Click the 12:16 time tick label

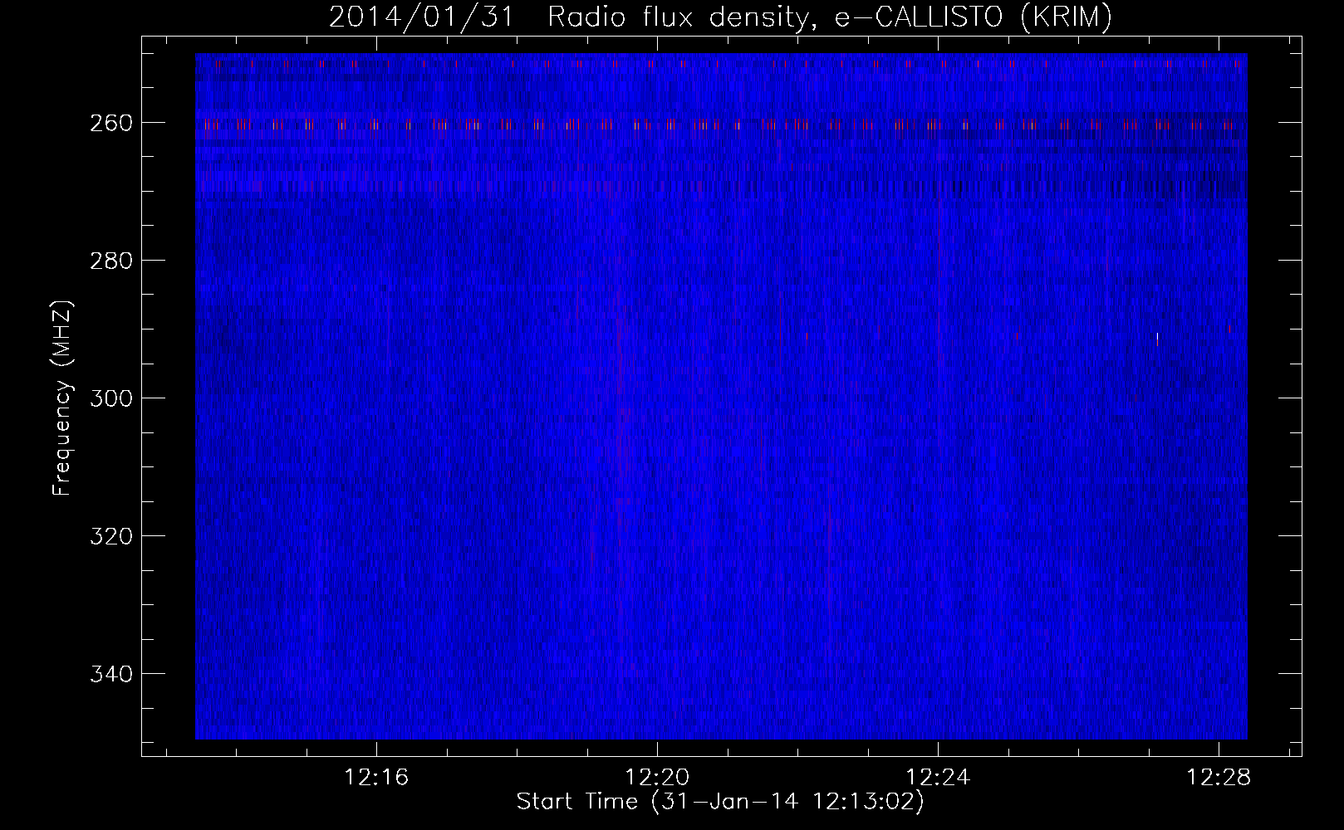377,778
